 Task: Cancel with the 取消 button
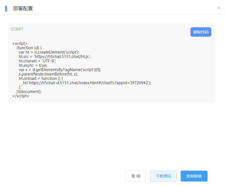136,176
